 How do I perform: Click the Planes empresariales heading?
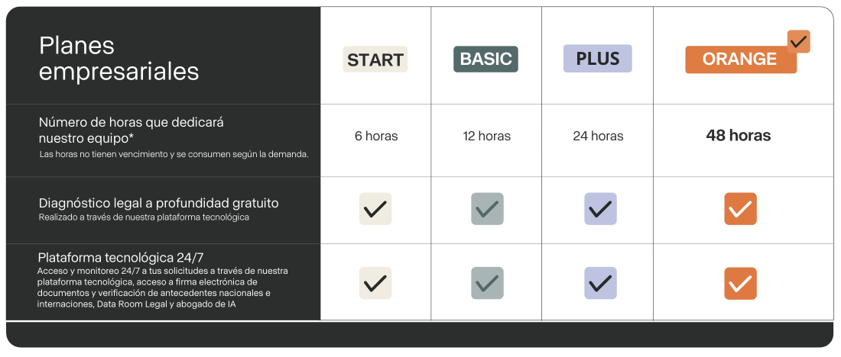click(x=119, y=58)
